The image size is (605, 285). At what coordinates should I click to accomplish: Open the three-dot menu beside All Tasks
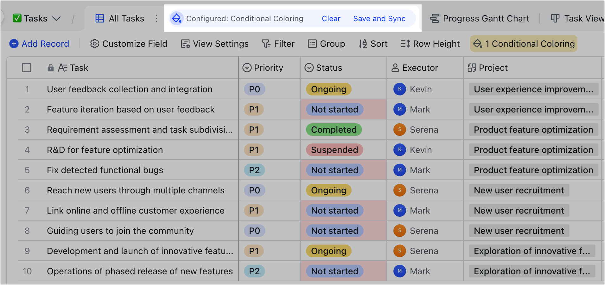pyautogui.click(x=156, y=18)
